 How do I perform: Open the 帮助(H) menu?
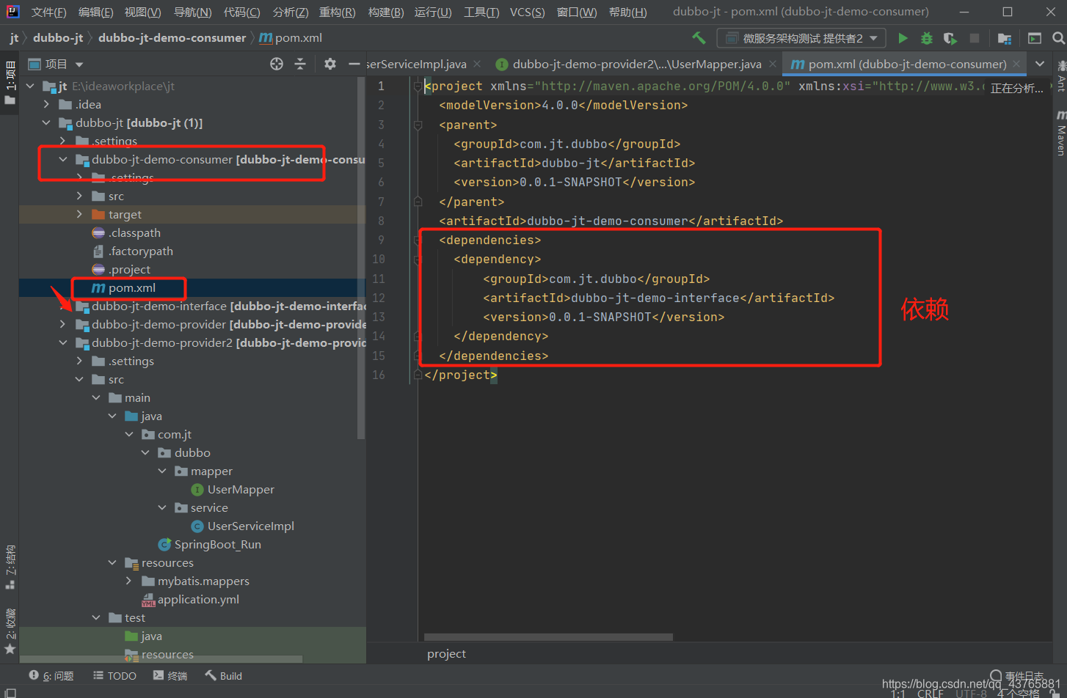tap(628, 12)
